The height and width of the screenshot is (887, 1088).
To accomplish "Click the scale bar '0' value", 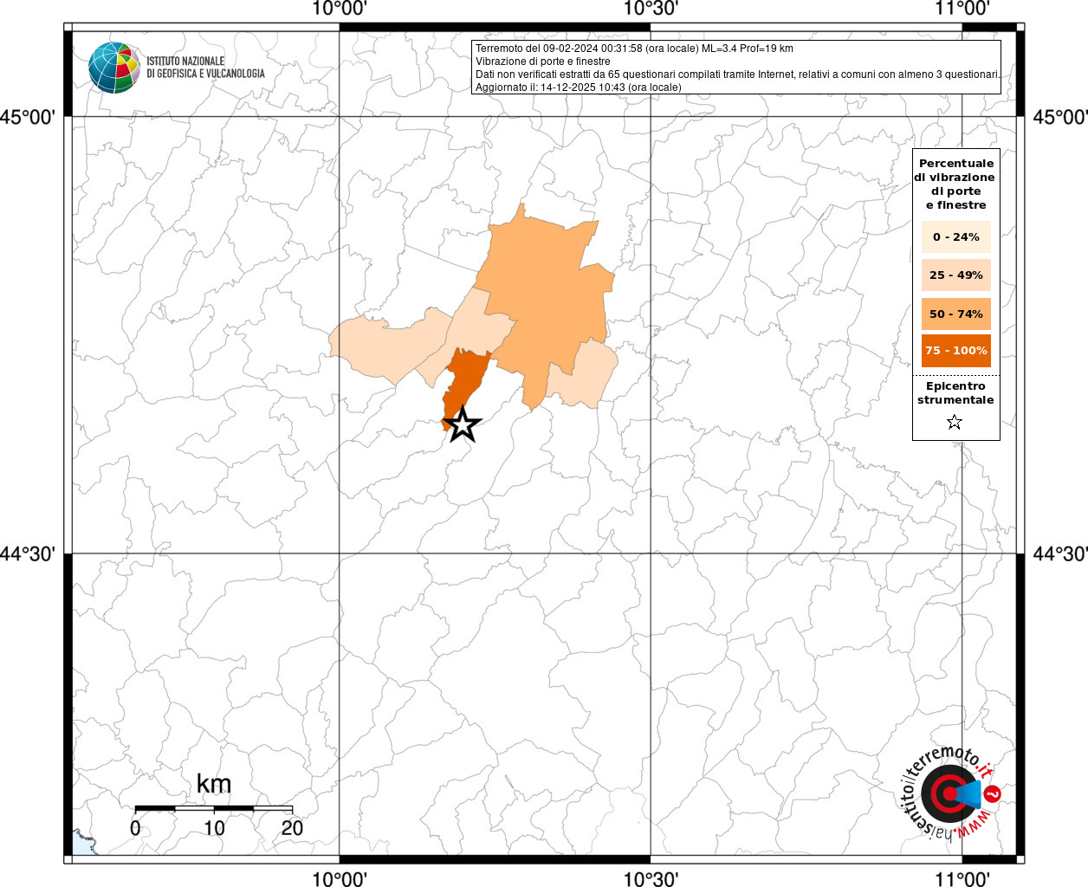I will tap(135, 828).
